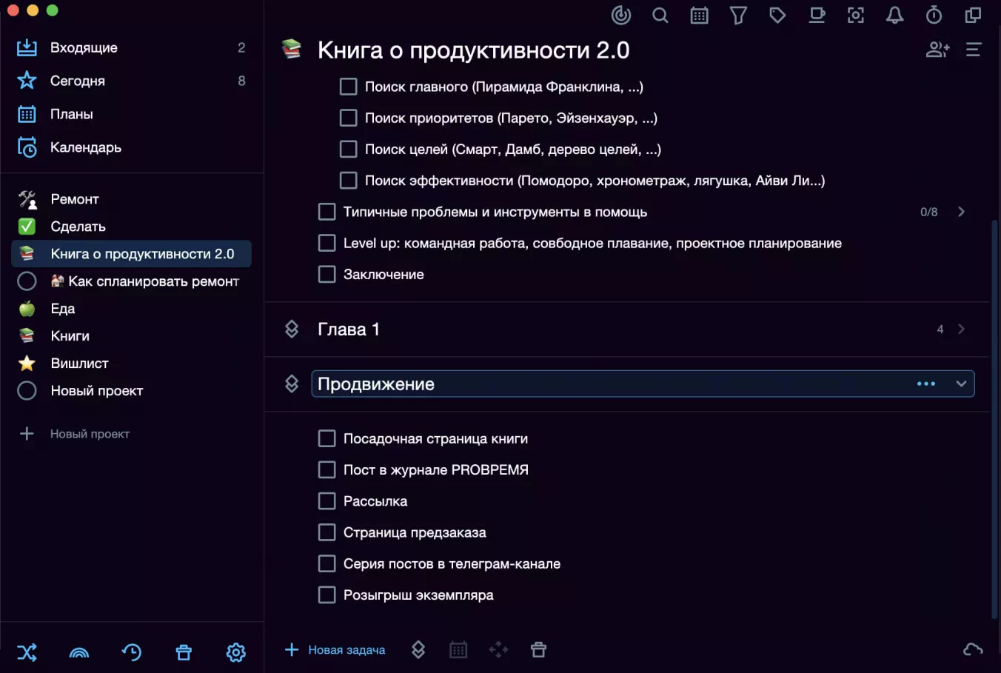
Task: Expand subtasks of Типичные проблемы row
Action: [x=961, y=212]
